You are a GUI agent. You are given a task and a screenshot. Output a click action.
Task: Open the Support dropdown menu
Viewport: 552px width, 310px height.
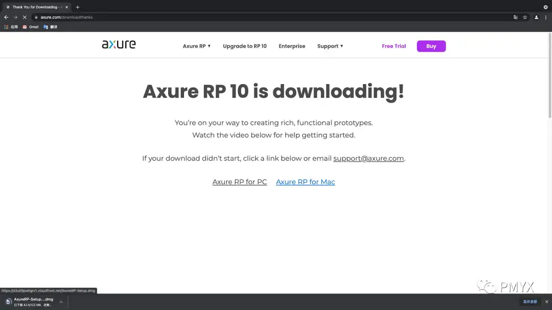pos(330,46)
